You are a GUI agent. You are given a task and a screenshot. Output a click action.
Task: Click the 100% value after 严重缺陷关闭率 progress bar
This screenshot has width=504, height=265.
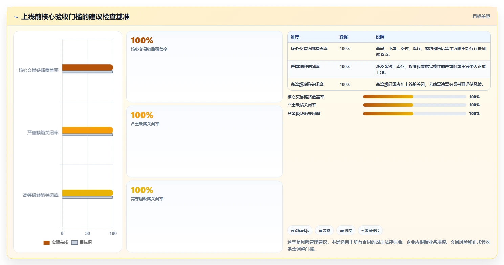click(x=474, y=105)
